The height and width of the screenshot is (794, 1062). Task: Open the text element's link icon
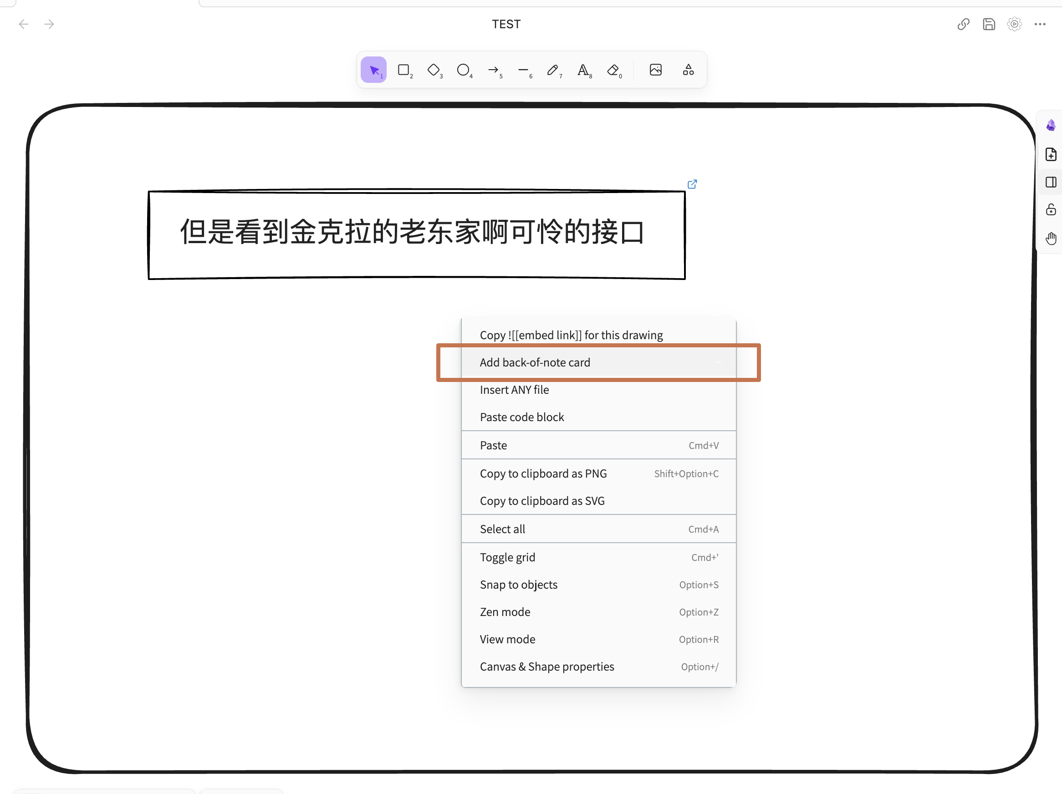point(692,184)
